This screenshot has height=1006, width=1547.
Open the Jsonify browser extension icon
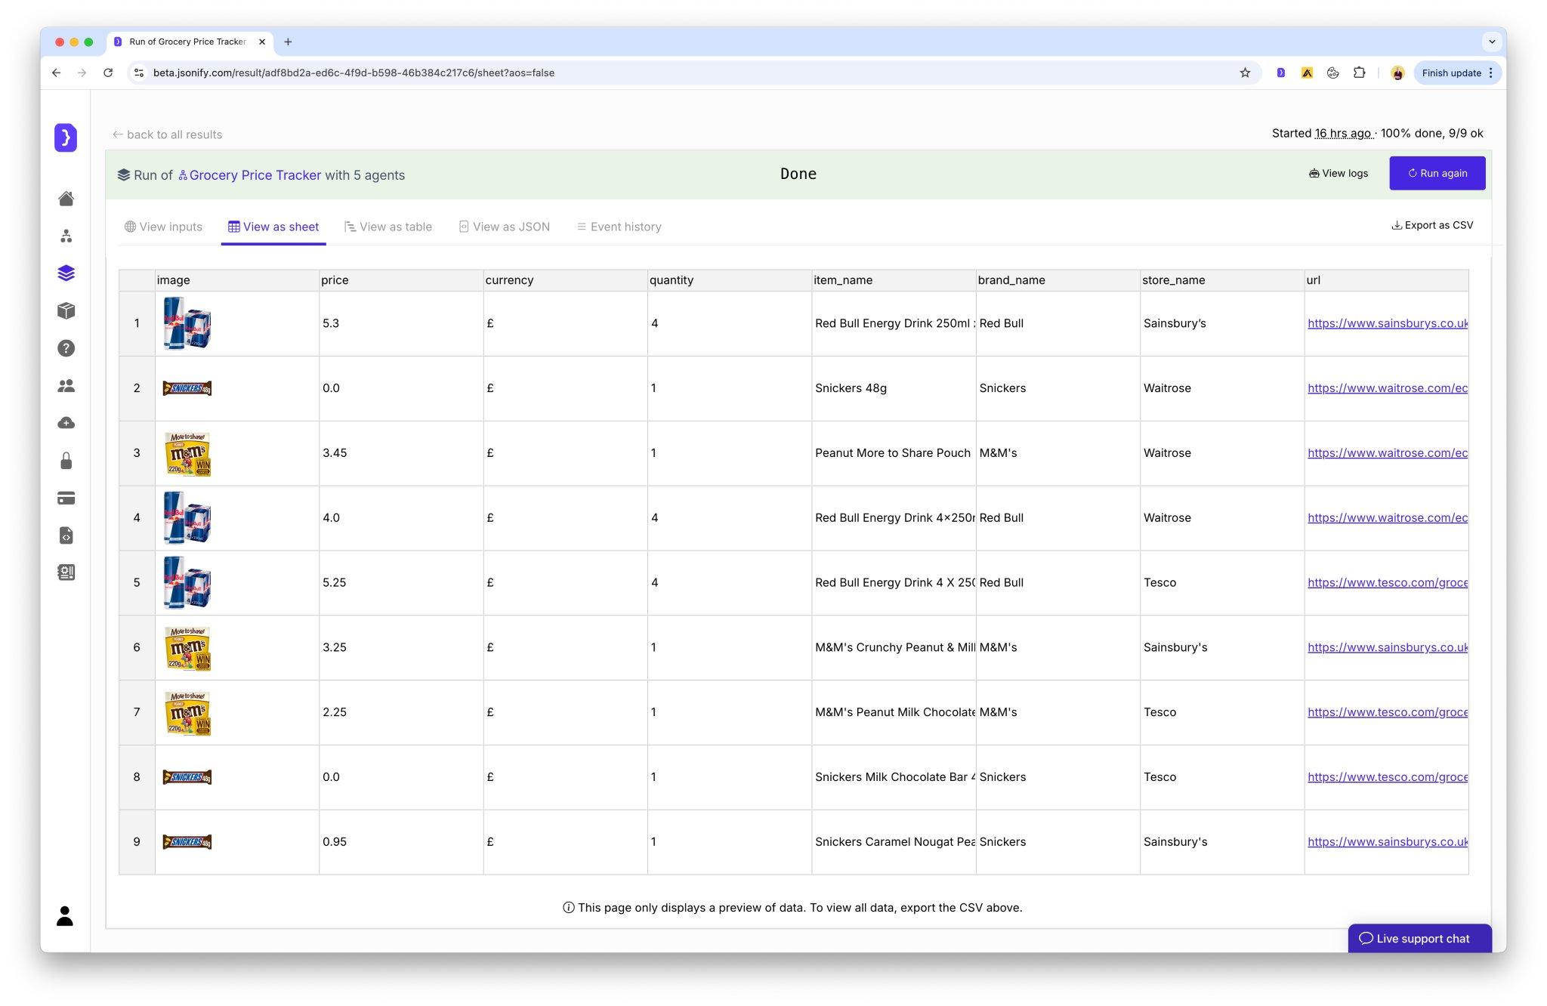point(1280,73)
